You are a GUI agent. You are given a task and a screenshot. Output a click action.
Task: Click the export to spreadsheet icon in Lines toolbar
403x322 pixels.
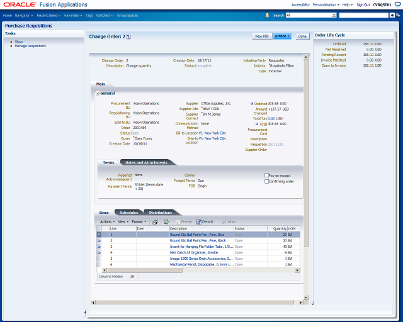155,222
